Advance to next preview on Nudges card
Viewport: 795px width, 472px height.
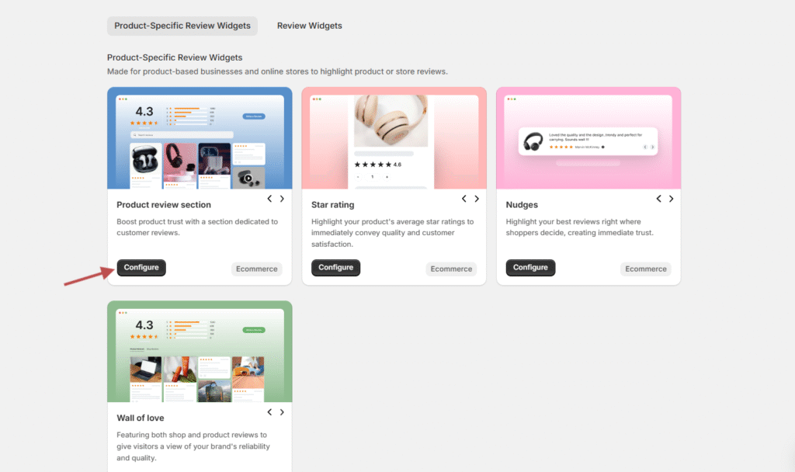[672, 199]
